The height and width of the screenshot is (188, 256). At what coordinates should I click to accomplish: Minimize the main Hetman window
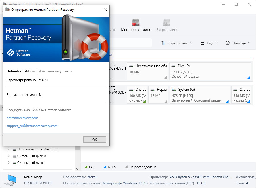(223, 4)
